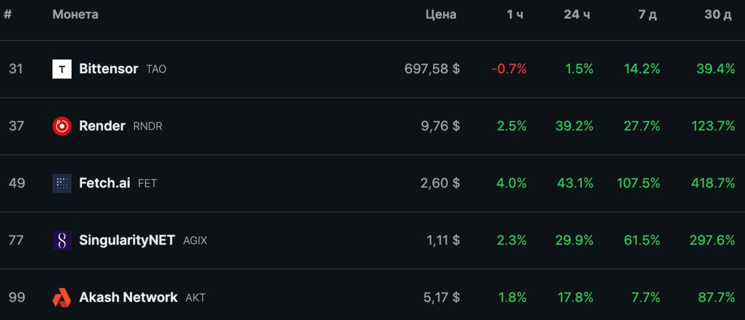Click the Fetch.ai dotted logo icon

(x=62, y=183)
